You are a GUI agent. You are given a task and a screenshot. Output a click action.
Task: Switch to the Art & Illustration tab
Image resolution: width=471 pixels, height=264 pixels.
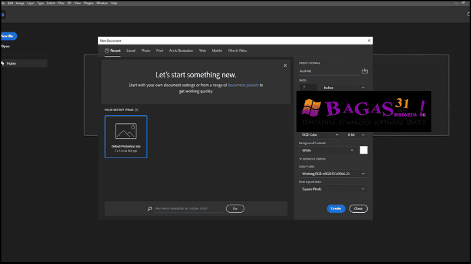(181, 51)
